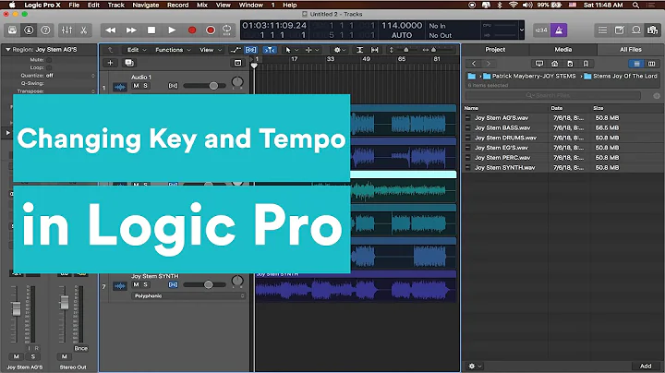
Task: Open the Snap gear settings menu
Action: tap(340, 50)
